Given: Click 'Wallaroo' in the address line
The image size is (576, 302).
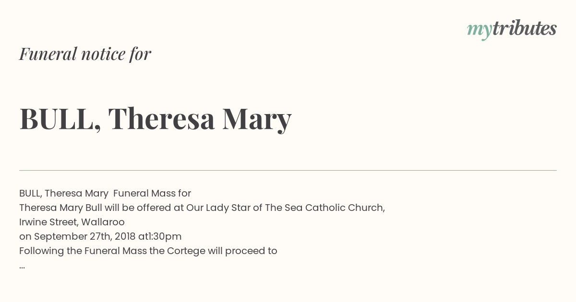Looking at the screenshot, I should point(103,222).
